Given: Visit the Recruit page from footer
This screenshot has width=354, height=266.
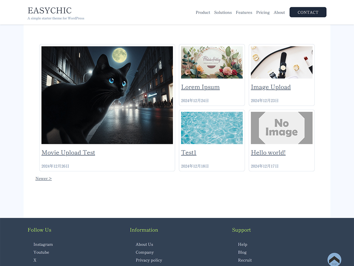Looking at the screenshot, I should 245,260.
